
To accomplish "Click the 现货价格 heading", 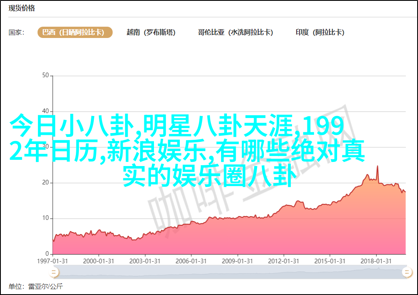I will (22, 8).
